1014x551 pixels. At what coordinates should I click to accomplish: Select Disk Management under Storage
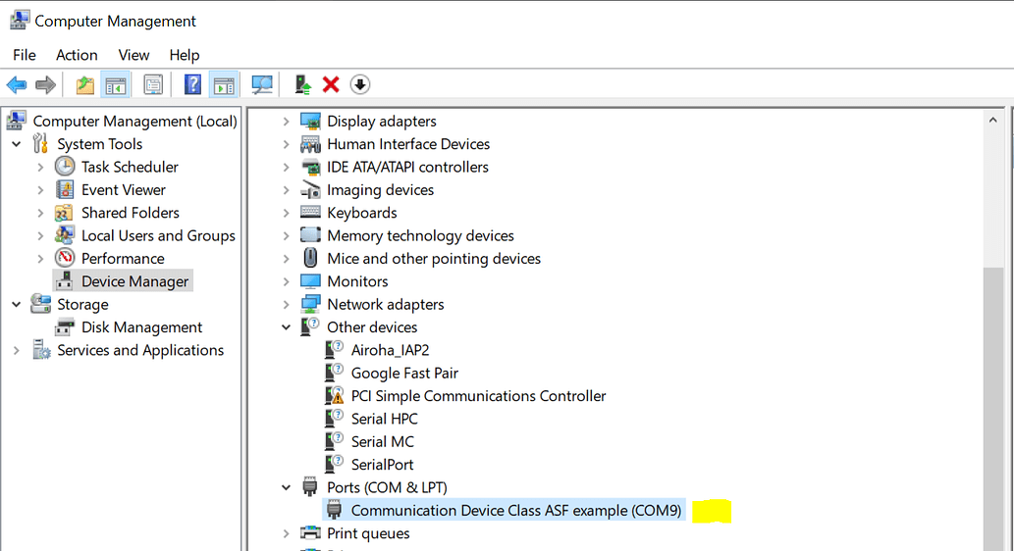click(x=141, y=327)
